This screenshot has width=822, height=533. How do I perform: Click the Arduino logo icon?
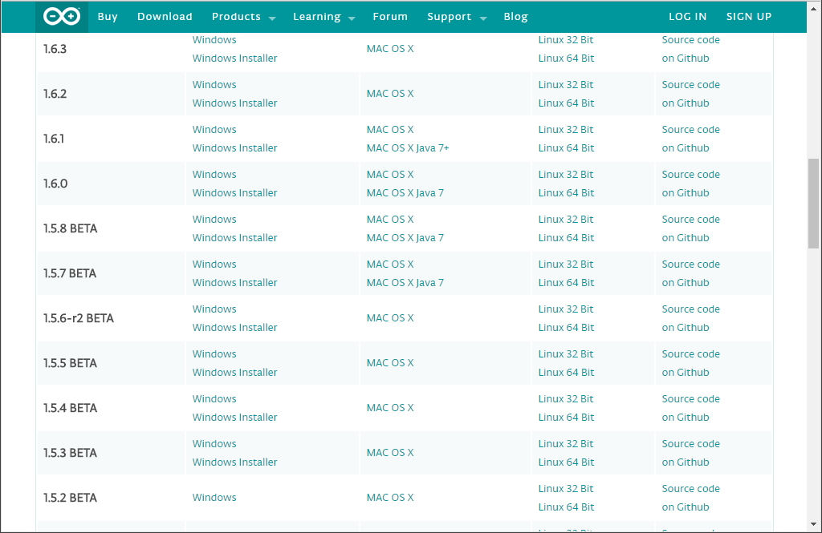coord(62,17)
